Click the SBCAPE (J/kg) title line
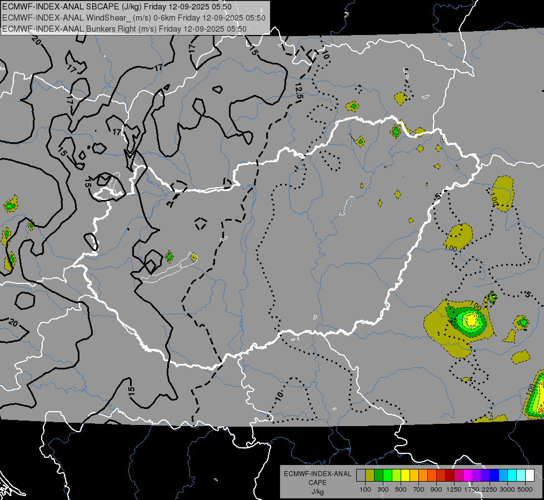The height and width of the screenshot is (500, 544). point(117,7)
